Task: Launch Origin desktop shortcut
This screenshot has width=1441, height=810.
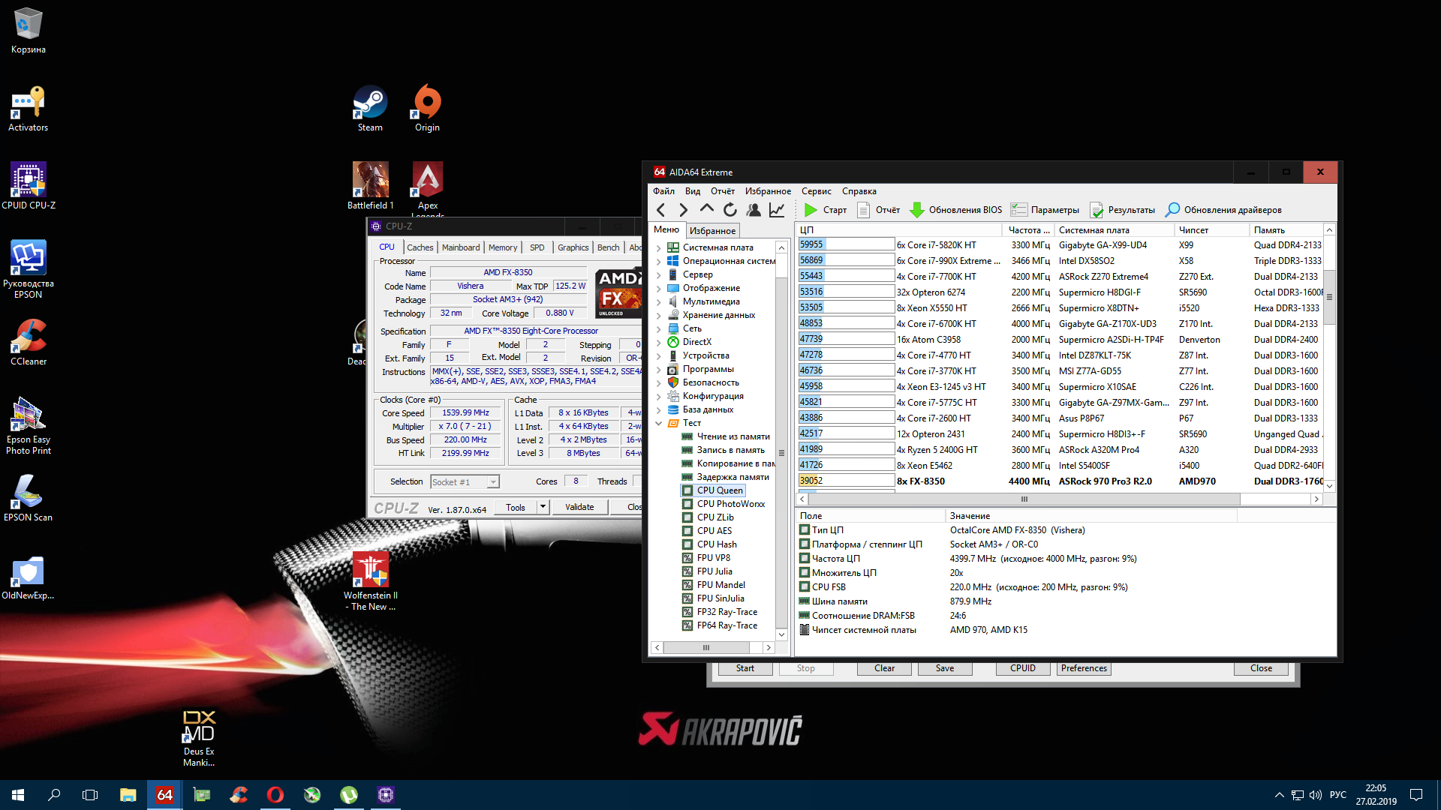Action: click(427, 109)
